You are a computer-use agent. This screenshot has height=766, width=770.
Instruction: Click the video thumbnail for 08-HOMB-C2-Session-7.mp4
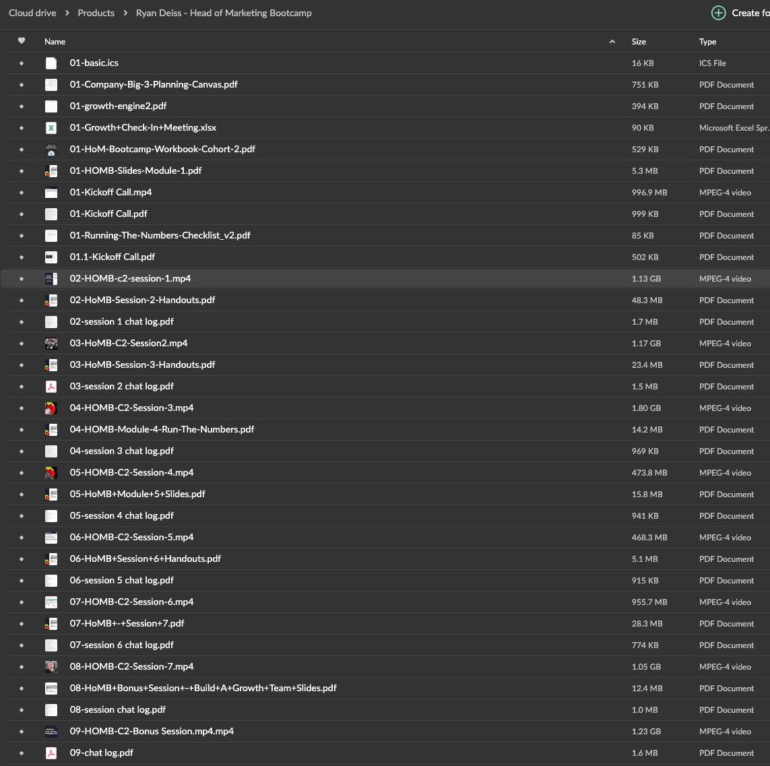pyautogui.click(x=51, y=666)
